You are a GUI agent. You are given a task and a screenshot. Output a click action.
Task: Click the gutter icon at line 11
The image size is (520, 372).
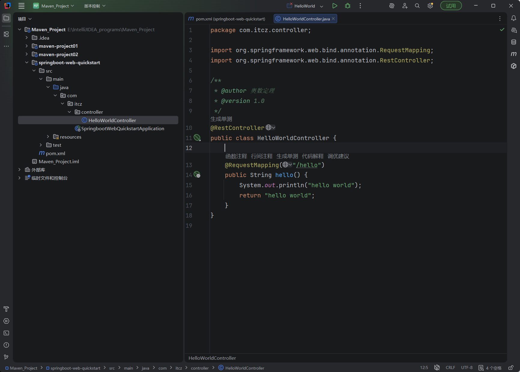point(197,138)
